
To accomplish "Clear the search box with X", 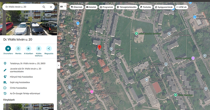I will click(x=51, y=7).
